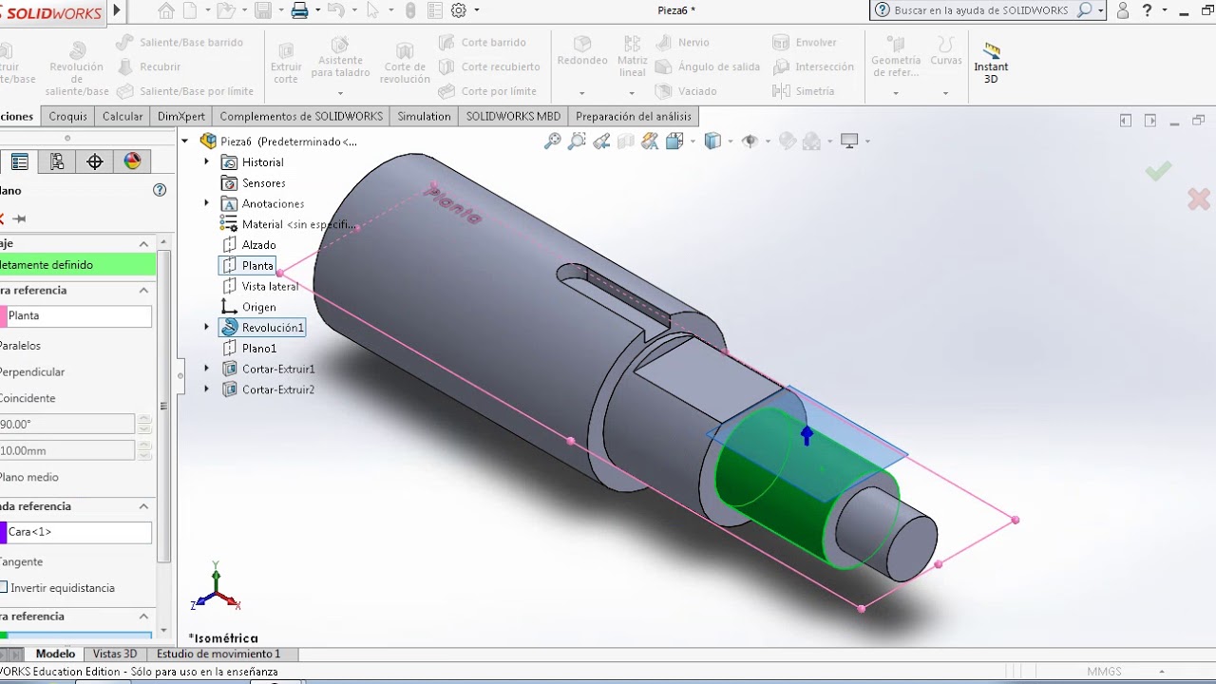This screenshot has height=684, width=1216.
Task: Toggle the Plano medio option
Action: [x=28, y=477]
